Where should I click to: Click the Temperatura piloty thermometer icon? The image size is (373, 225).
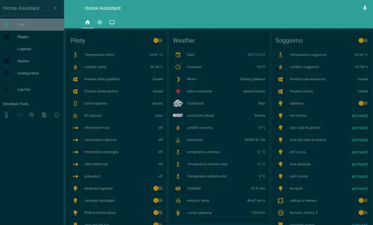coord(75,55)
